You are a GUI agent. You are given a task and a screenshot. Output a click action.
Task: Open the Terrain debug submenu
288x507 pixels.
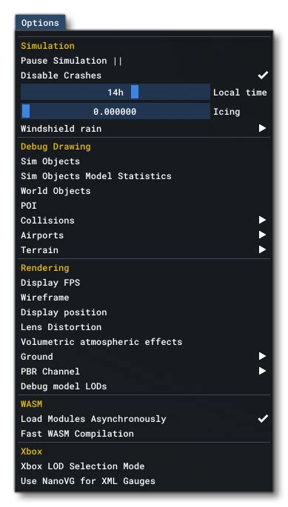[x=144, y=250]
